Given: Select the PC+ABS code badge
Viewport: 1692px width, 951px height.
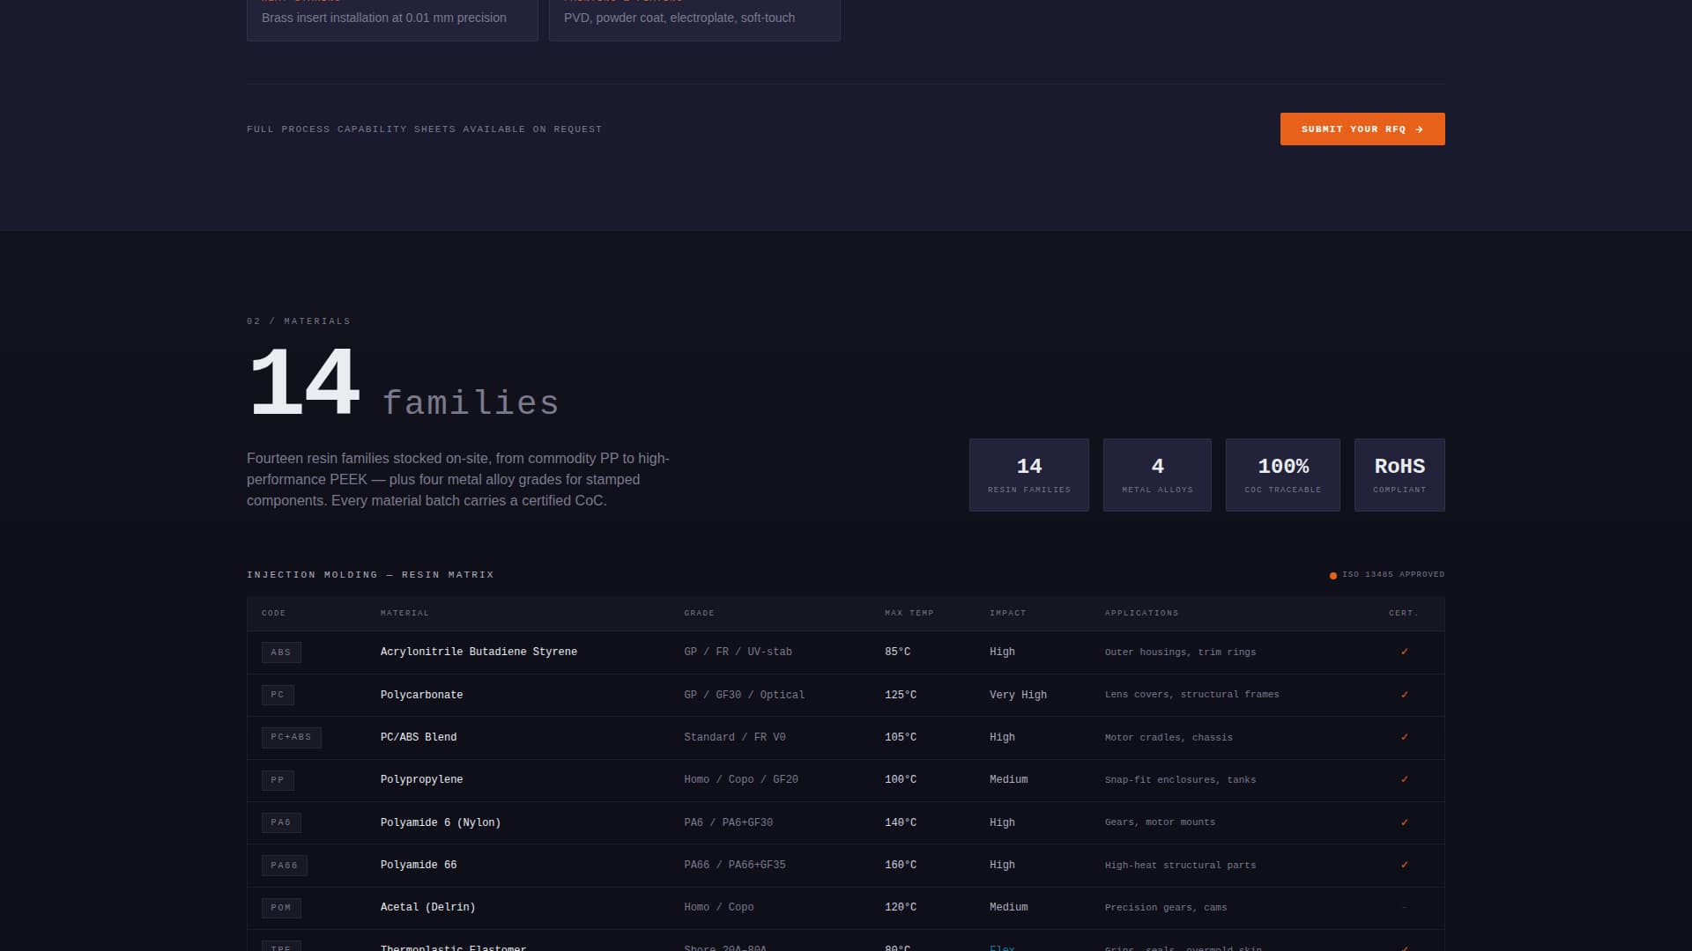Looking at the screenshot, I should [292, 737].
